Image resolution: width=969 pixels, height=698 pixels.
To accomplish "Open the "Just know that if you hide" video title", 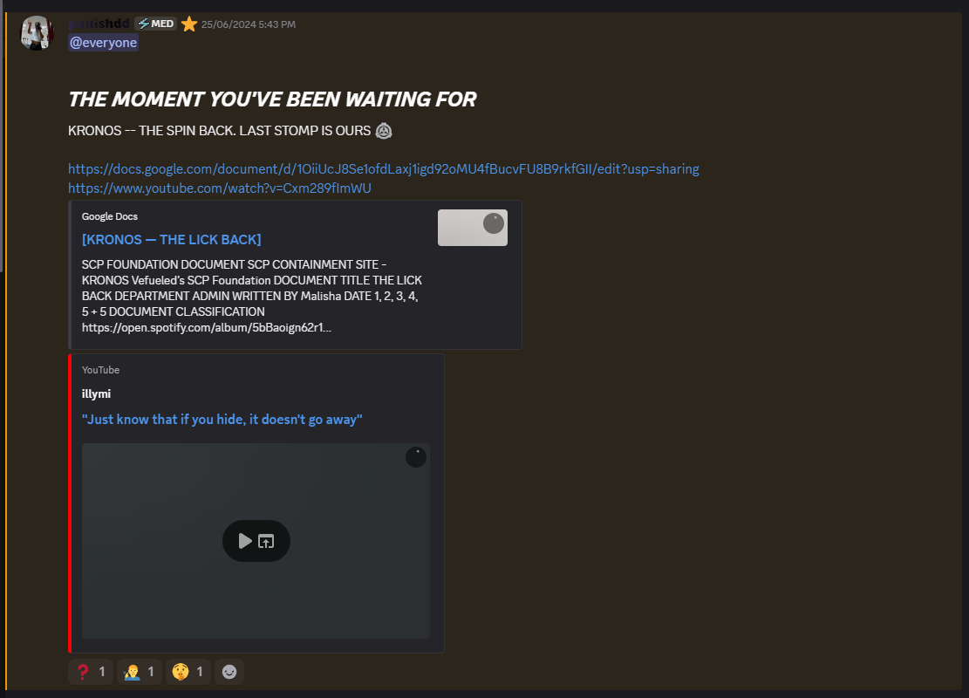I will tap(222, 420).
